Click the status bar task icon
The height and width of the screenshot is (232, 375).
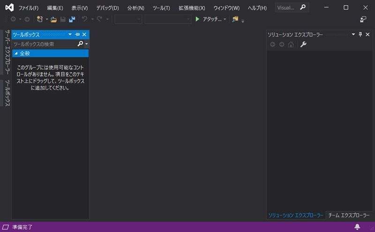(6, 227)
